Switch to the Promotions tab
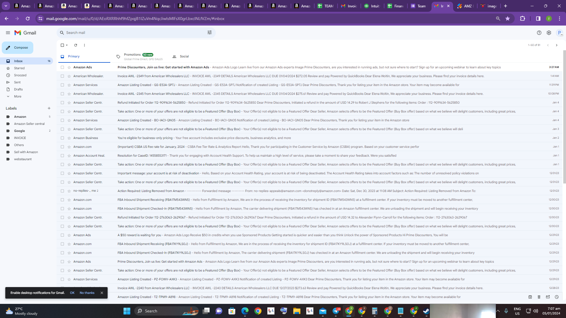 pos(140,57)
